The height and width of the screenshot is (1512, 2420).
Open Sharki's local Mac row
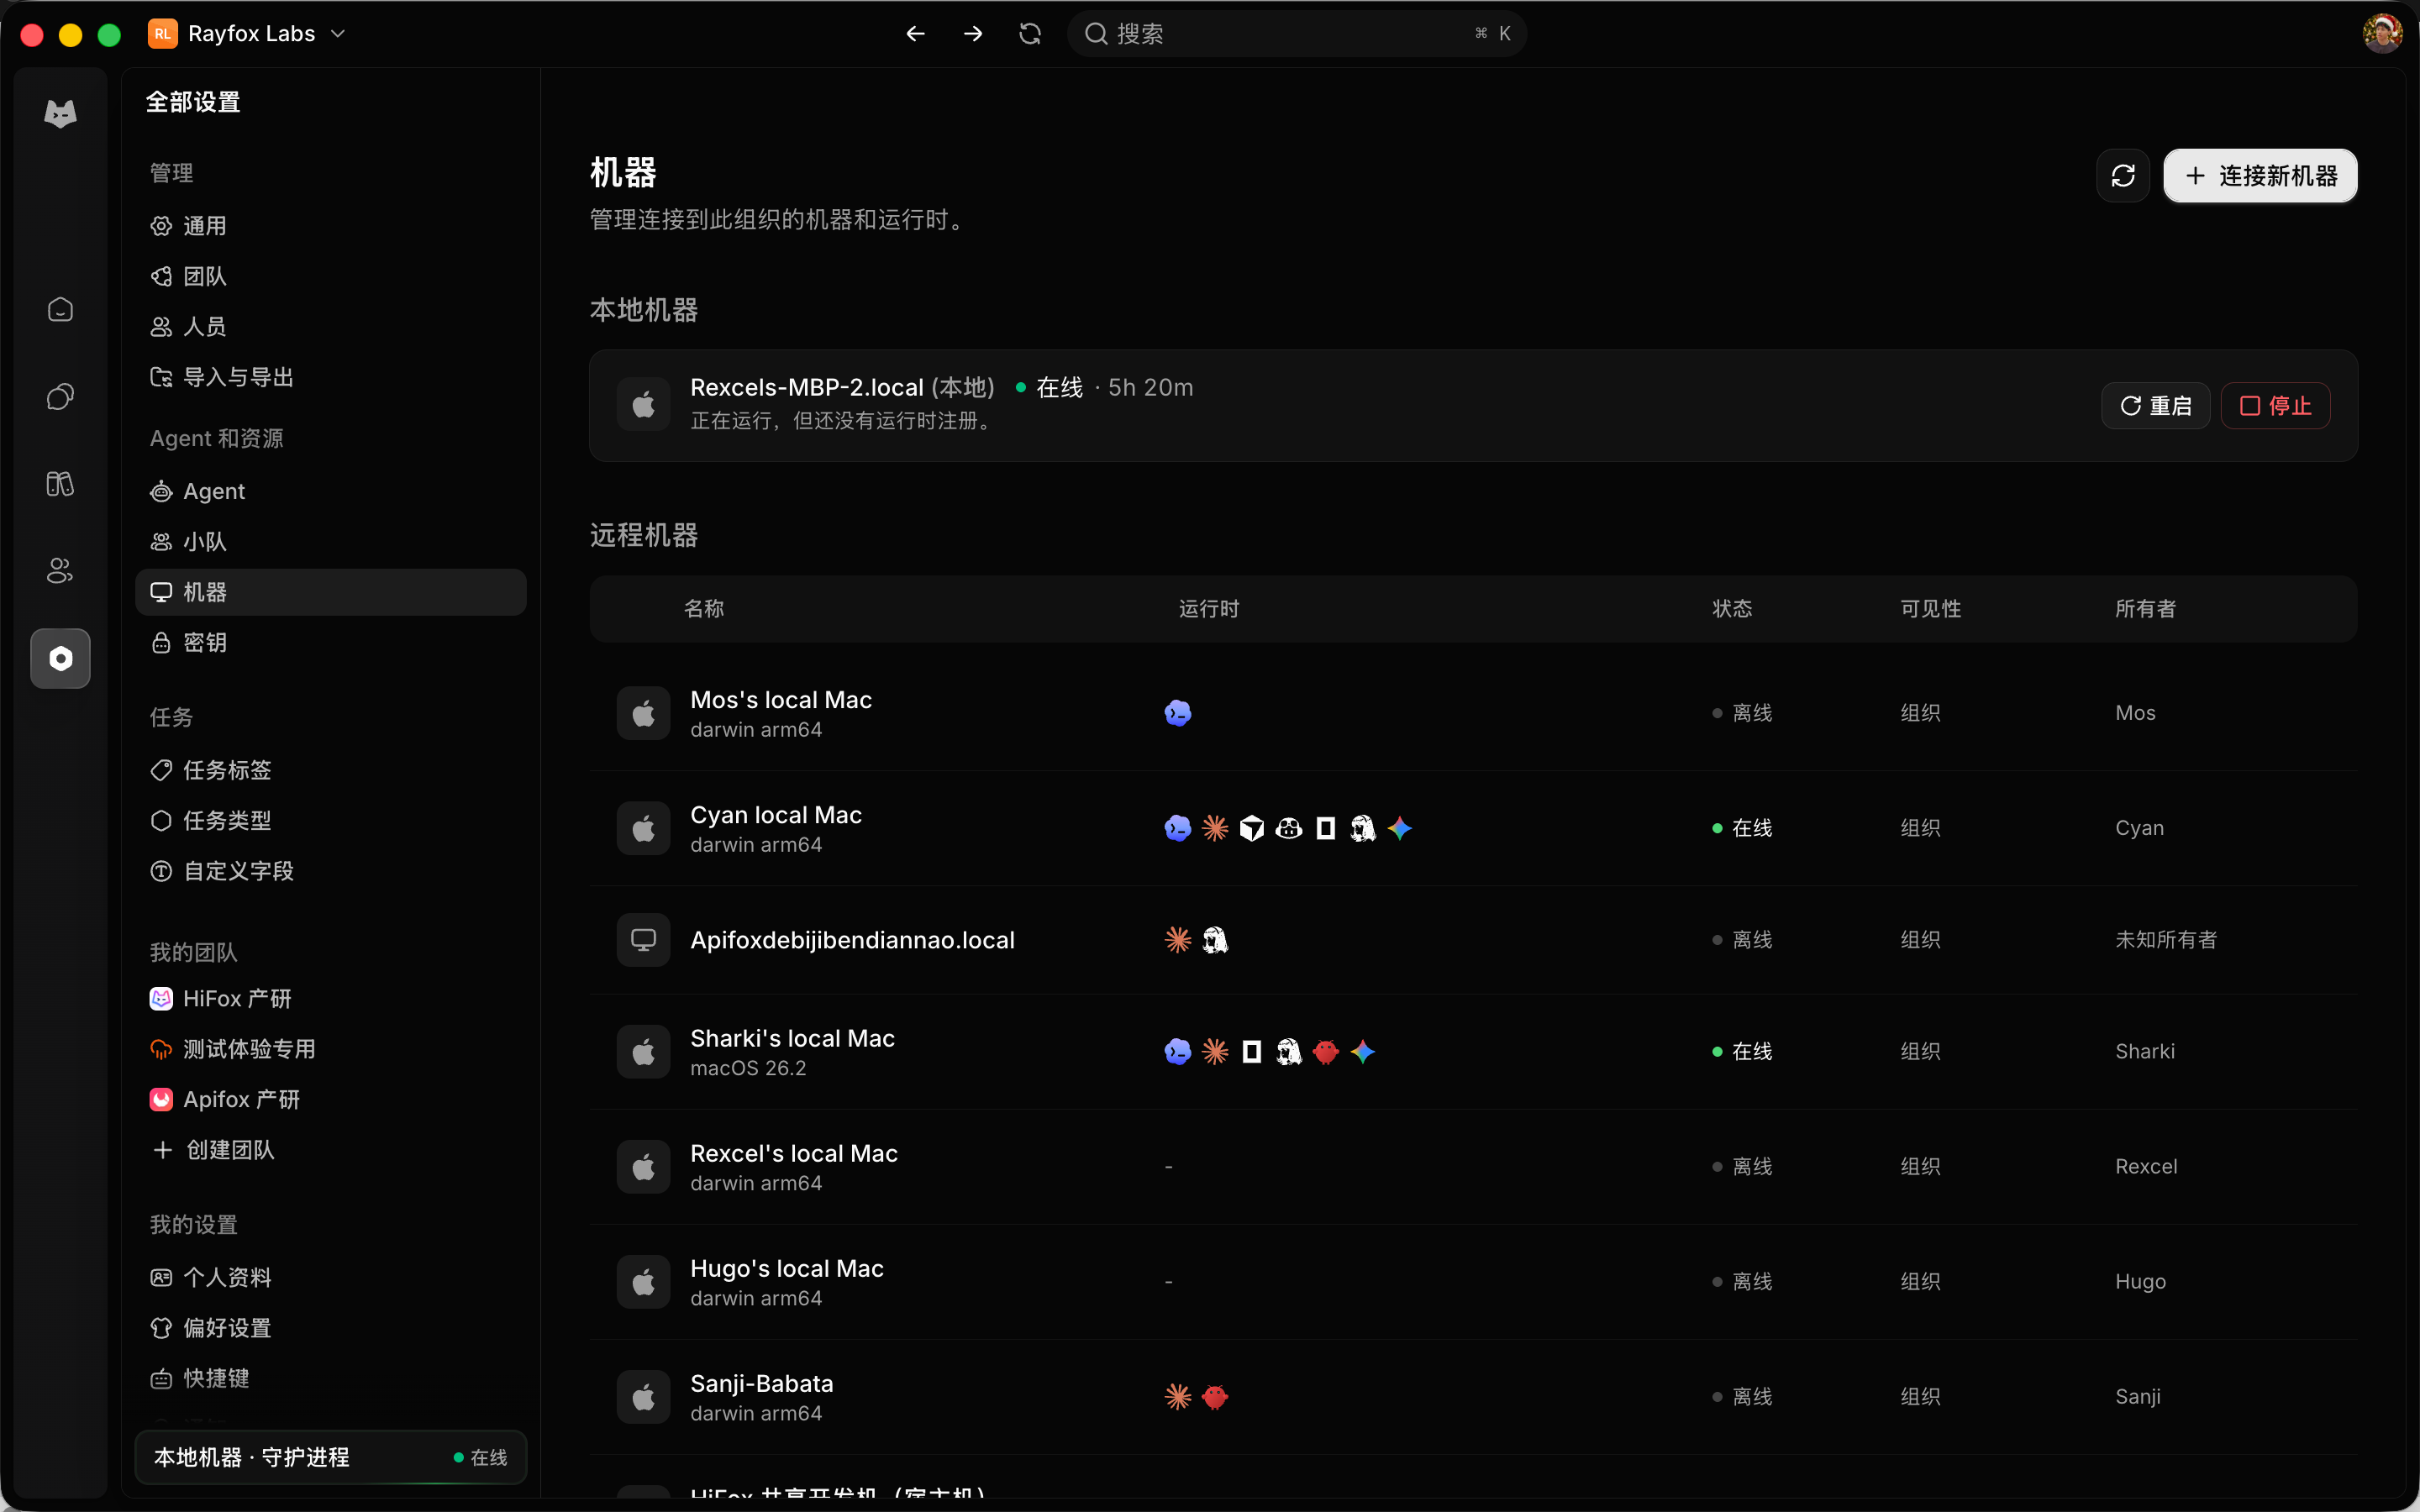(1473, 1052)
